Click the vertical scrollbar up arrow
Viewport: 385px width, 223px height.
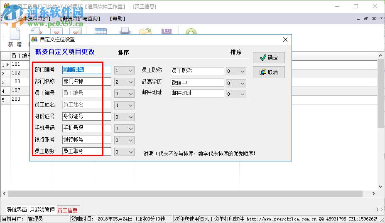coord(380,56)
